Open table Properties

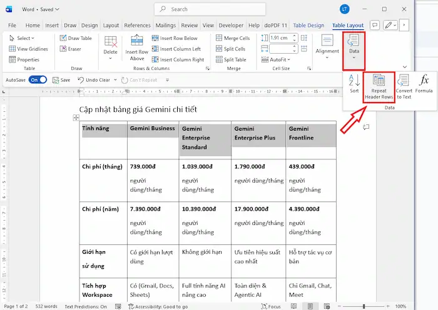(x=24, y=59)
